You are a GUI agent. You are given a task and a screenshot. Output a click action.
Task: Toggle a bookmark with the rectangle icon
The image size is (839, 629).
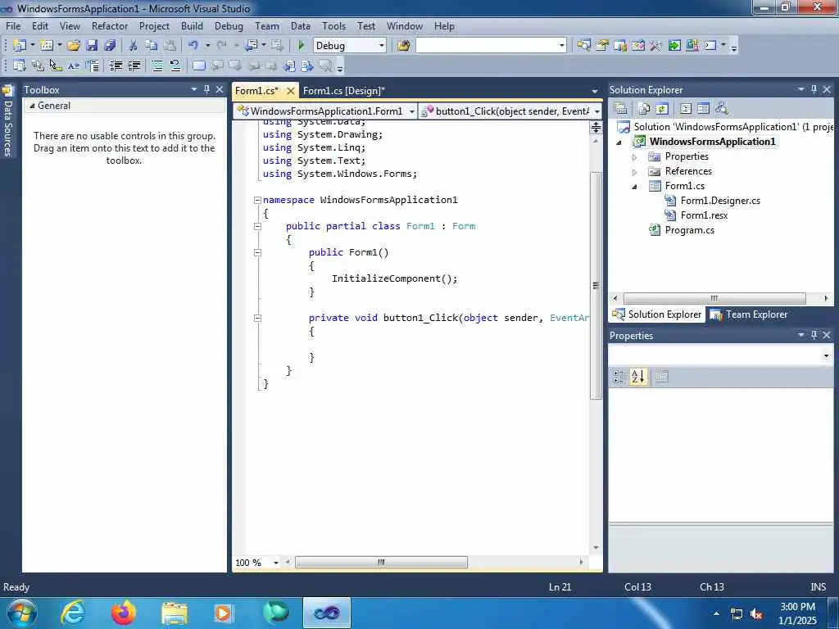[x=198, y=66]
